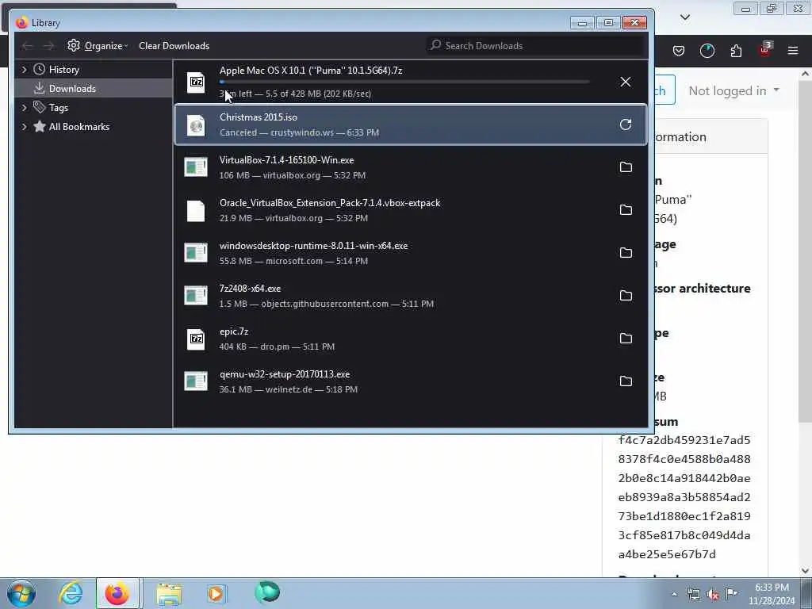This screenshot has height=609, width=812.
Task: Launch Internet Explorer from the taskbar
Action: point(71,593)
